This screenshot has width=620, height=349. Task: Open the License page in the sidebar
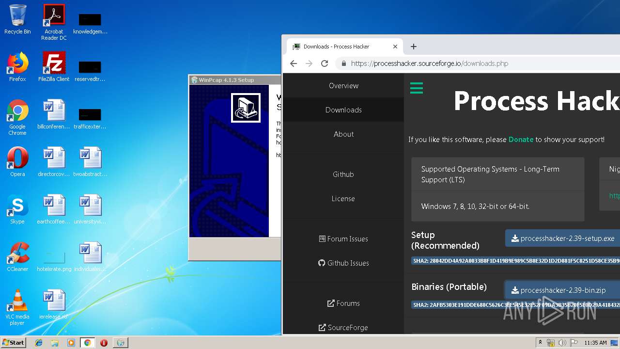343,199
